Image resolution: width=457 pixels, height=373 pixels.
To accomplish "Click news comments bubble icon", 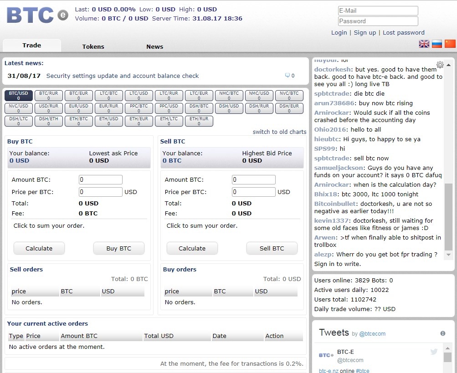I will coord(288,76).
